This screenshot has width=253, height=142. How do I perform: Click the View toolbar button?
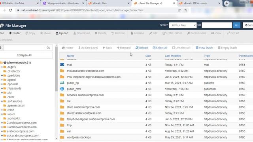pos(216,33)
